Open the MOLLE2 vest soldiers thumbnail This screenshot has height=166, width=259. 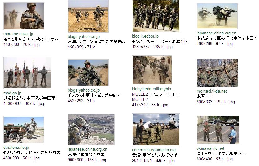tap(152, 70)
